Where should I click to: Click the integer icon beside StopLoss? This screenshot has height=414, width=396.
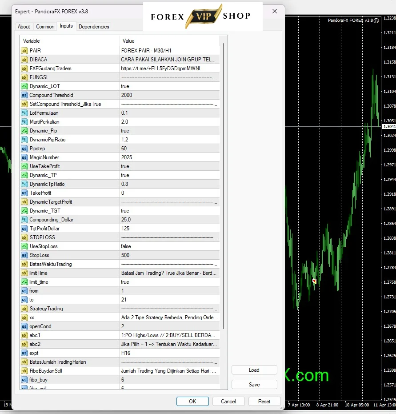(x=24, y=255)
